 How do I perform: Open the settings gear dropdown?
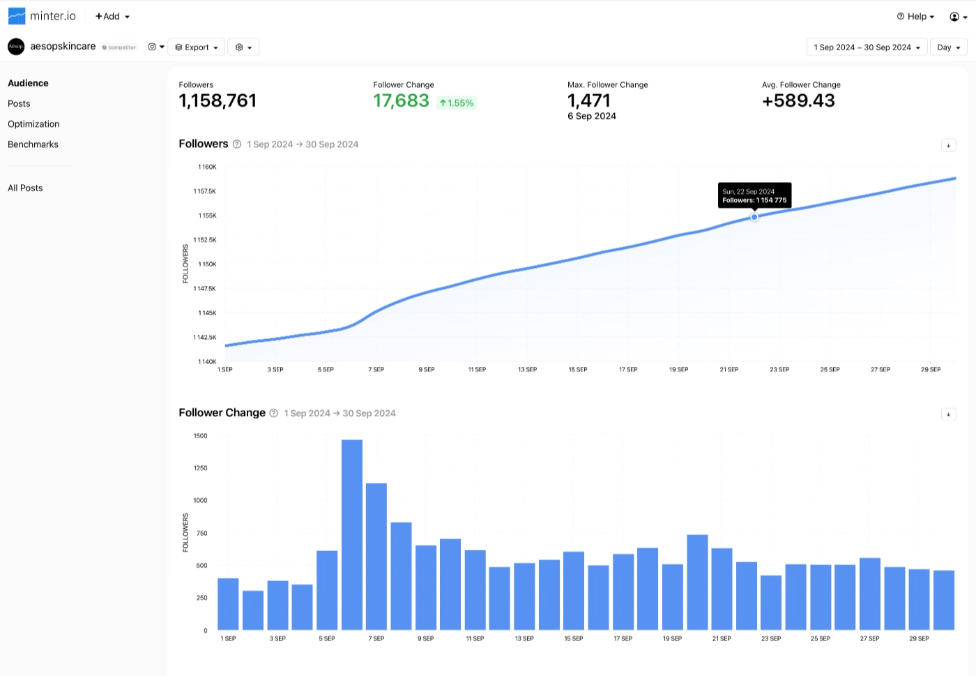[243, 47]
